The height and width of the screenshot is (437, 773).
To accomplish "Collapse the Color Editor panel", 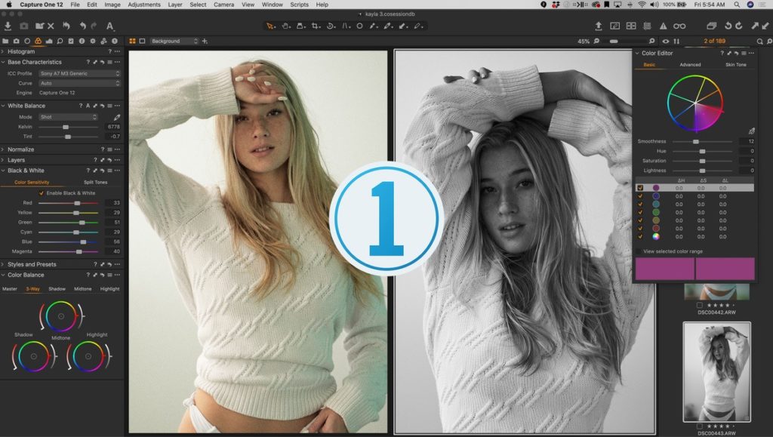I will pyautogui.click(x=637, y=53).
